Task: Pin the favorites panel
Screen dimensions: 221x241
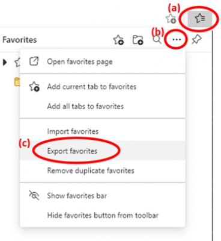Action: click(196, 40)
